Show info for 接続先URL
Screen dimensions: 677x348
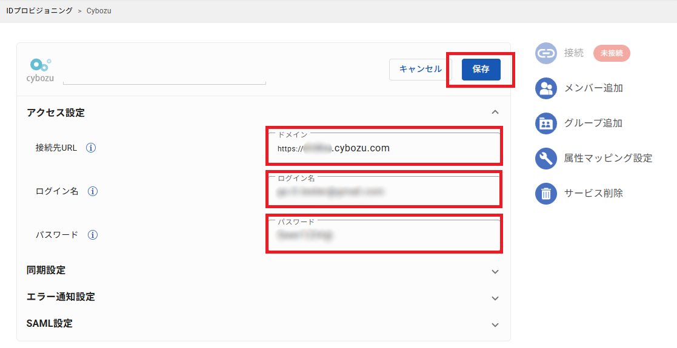pos(91,148)
